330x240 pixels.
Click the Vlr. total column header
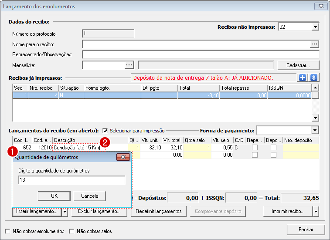pos(173,140)
